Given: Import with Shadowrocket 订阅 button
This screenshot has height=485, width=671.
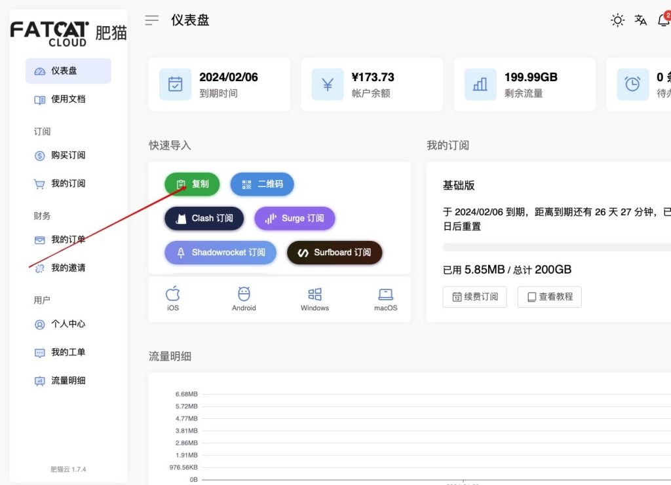Looking at the screenshot, I should [x=220, y=253].
